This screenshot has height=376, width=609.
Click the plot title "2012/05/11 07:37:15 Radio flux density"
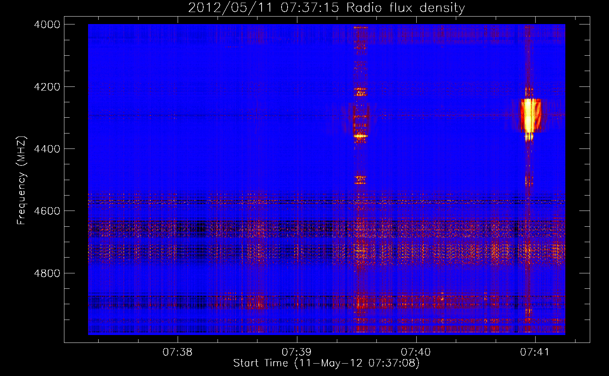[326, 8]
